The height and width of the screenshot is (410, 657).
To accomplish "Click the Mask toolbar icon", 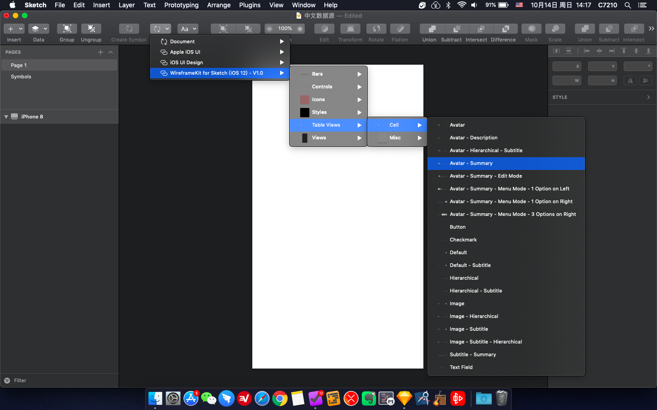I will point(532,29).
